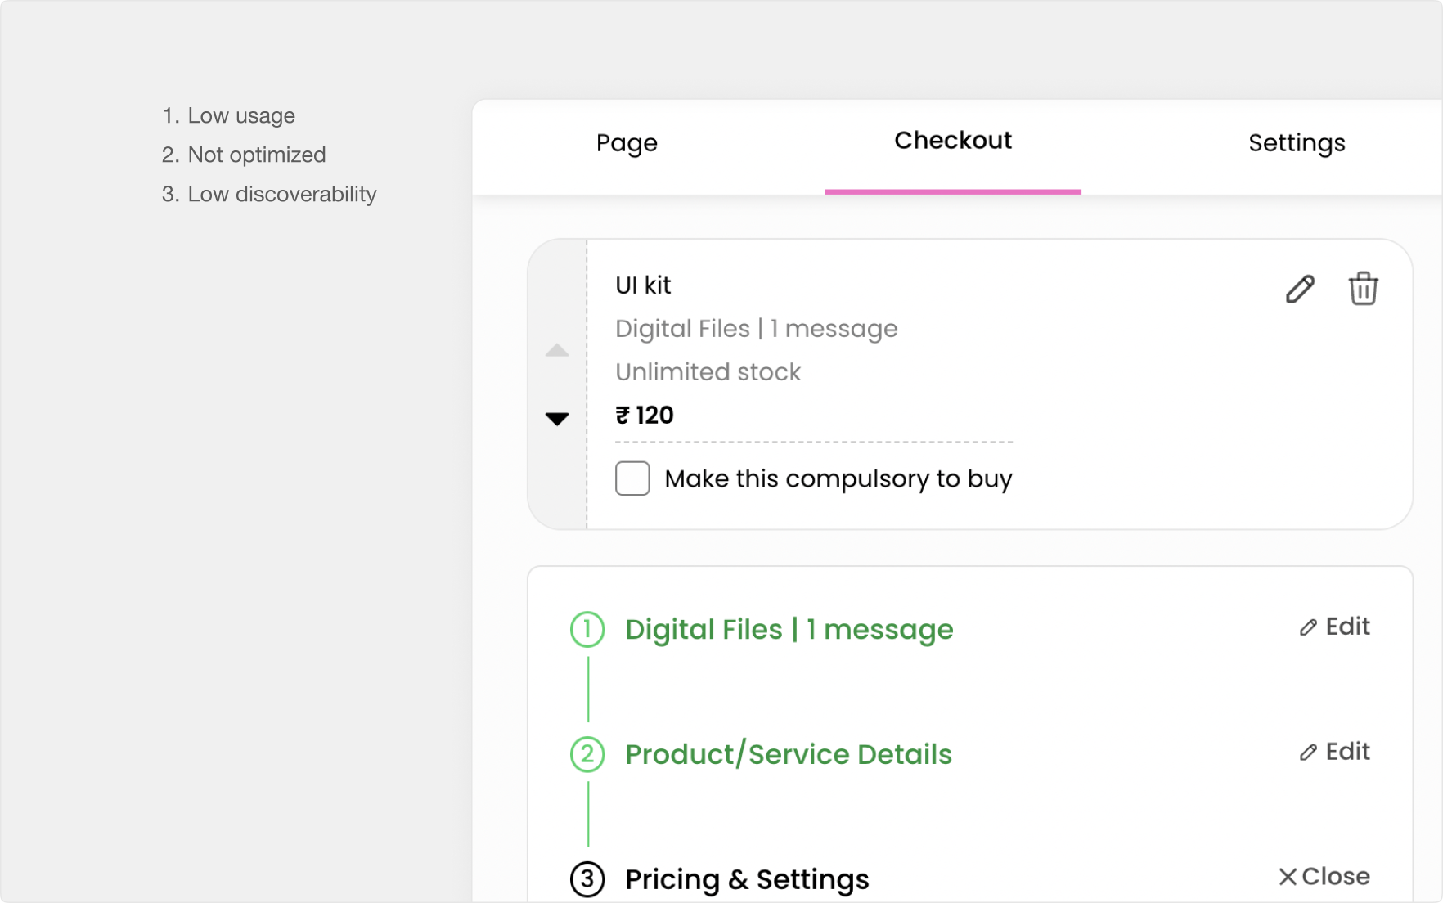Tick Make this compulsory to buy checkbox
The height and width of the screenshot is (903, 1443).
pyautogui.click(x=632, y=478)
